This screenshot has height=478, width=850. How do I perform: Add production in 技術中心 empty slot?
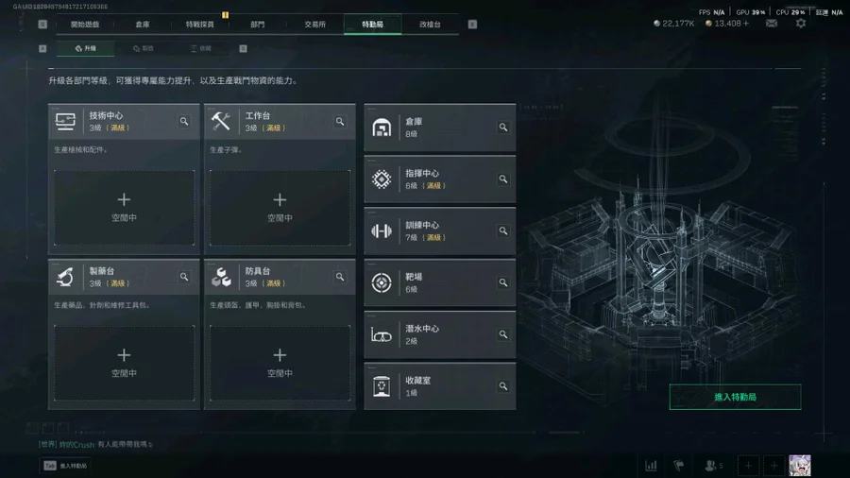124,208
